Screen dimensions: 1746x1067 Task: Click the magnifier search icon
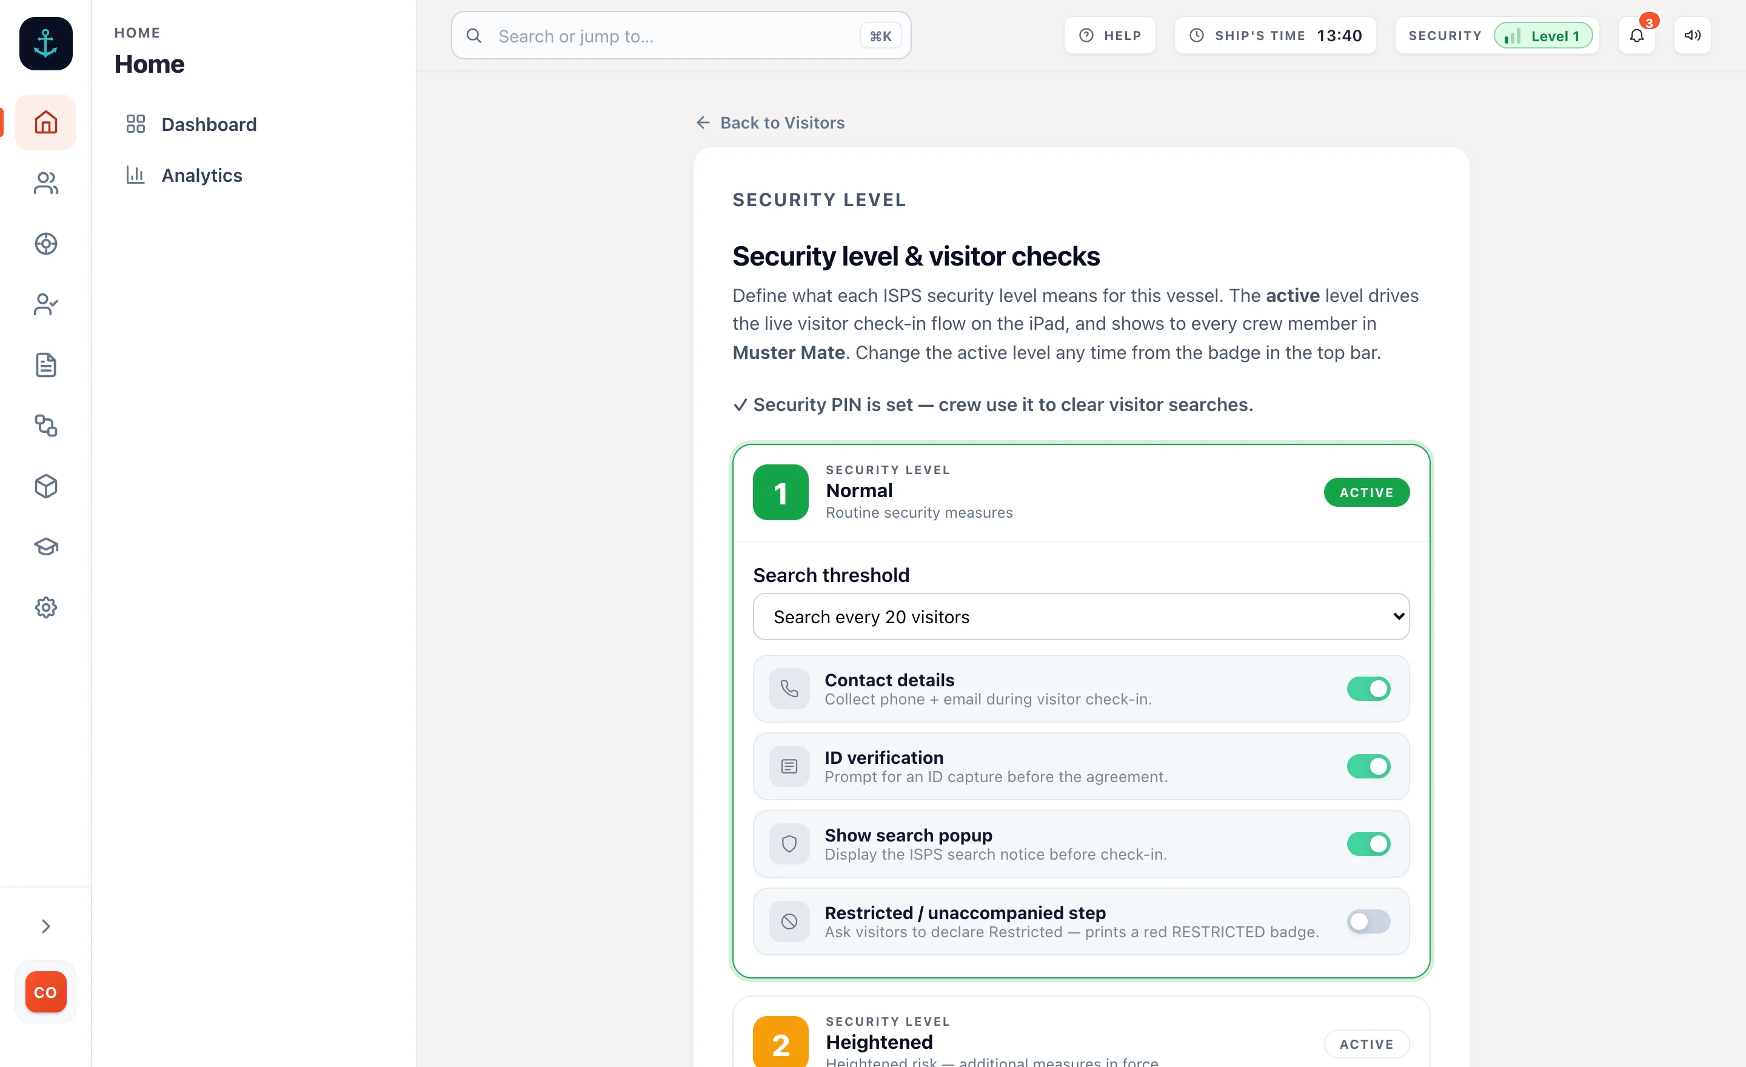pos(474,35)
